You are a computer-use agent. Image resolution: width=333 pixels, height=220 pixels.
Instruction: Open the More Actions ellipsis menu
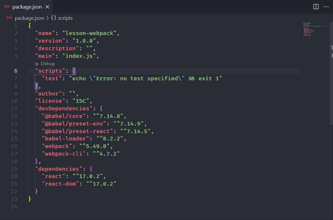click(326, 6)
